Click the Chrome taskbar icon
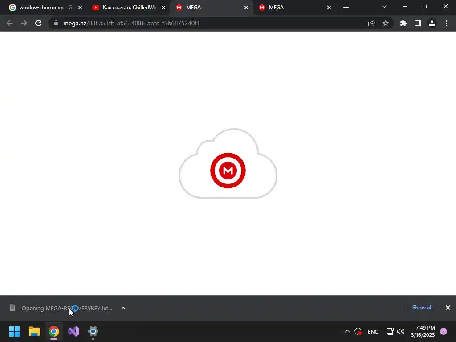 point(54,331)
